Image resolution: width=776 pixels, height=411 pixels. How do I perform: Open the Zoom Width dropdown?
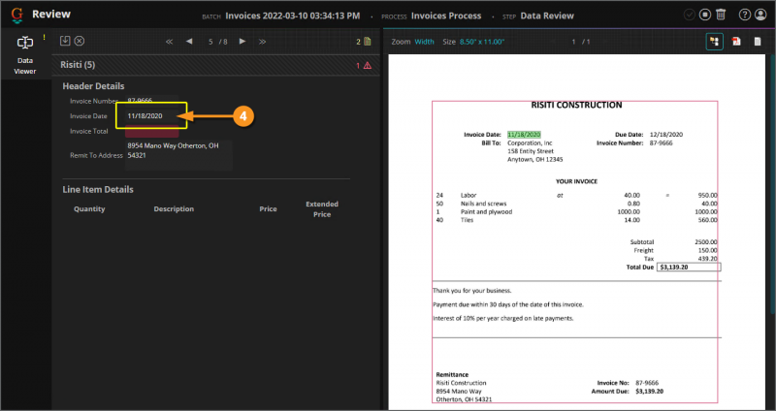[x=424, y=42]
